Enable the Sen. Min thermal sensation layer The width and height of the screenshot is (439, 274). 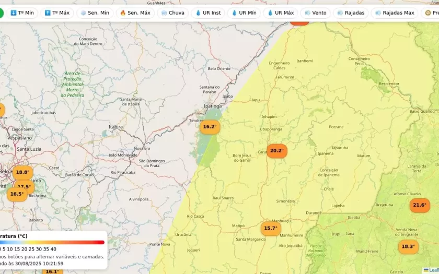click(x=94, y=13)
